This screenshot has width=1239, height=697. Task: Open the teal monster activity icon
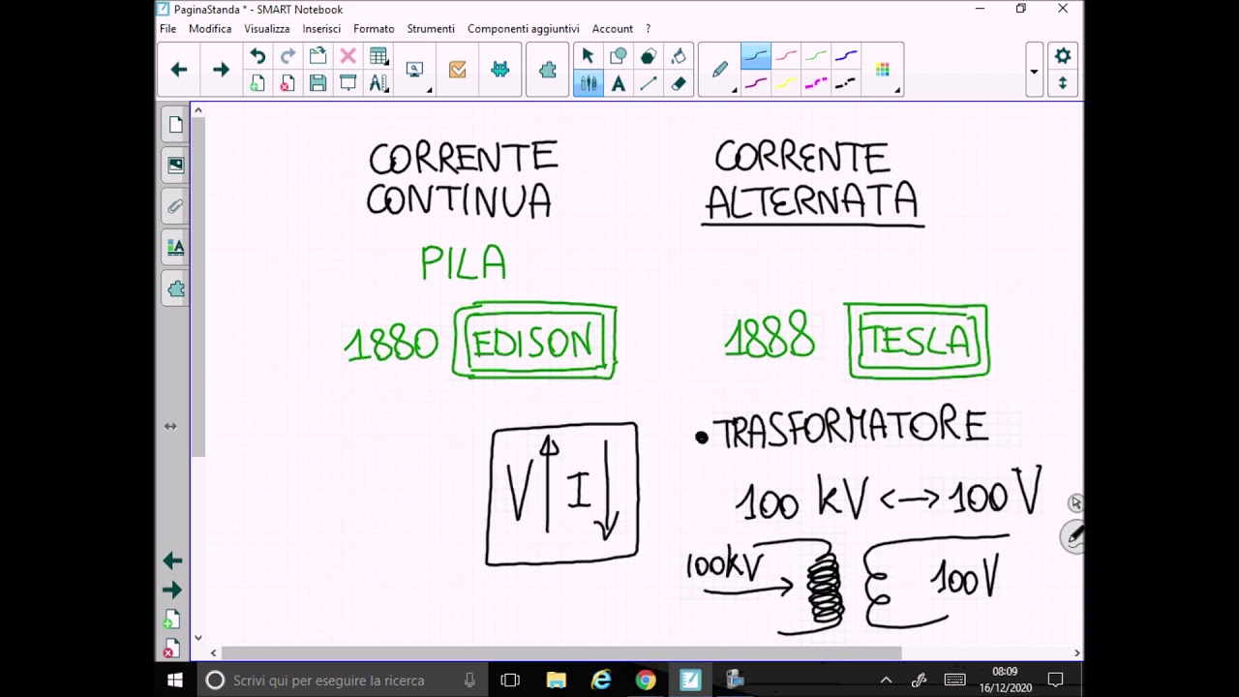coord(499,70)
